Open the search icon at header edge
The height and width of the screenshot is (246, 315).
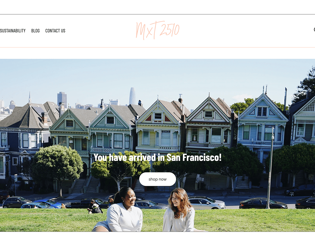314,30
